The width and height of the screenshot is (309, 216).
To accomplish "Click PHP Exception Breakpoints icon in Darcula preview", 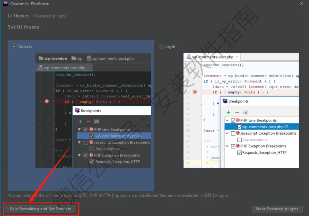I will point(91,155).
